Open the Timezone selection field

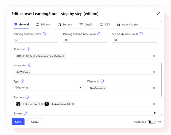pyautogui.click(x=85, y=56)
